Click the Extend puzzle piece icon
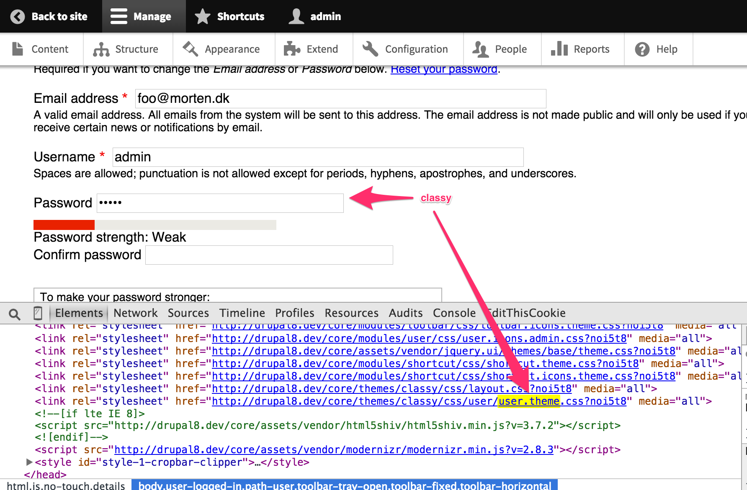747x490 pixels. coord(292,49)
